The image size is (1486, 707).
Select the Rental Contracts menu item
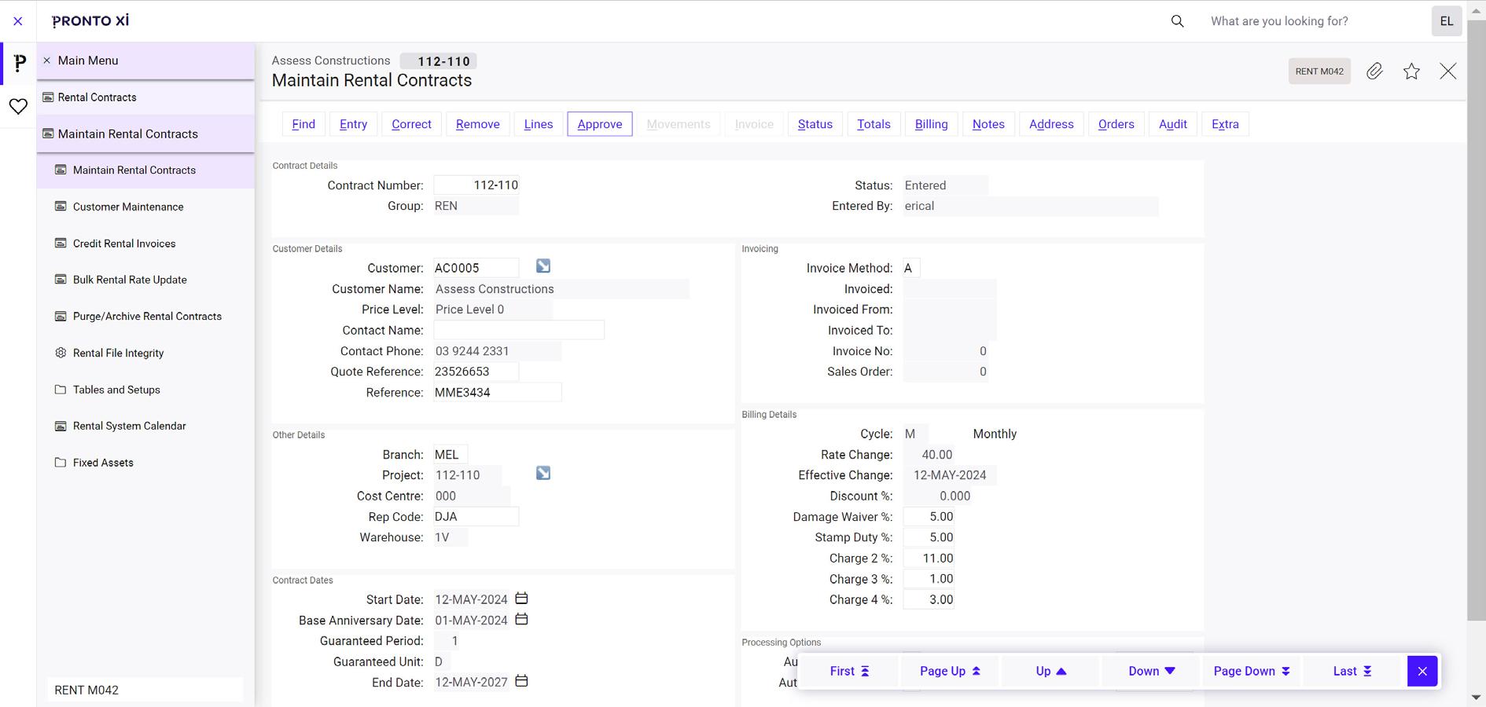click(x=145, y=97)
